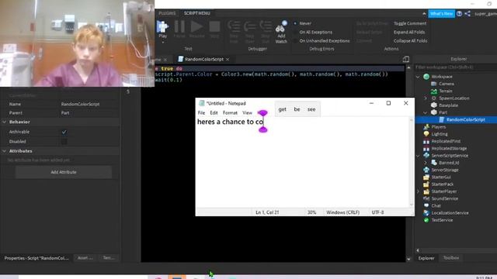Select the StarterPack folder icon

426,184
